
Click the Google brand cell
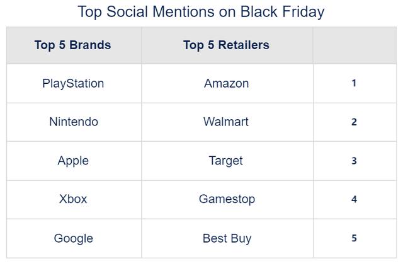[73, 238]
